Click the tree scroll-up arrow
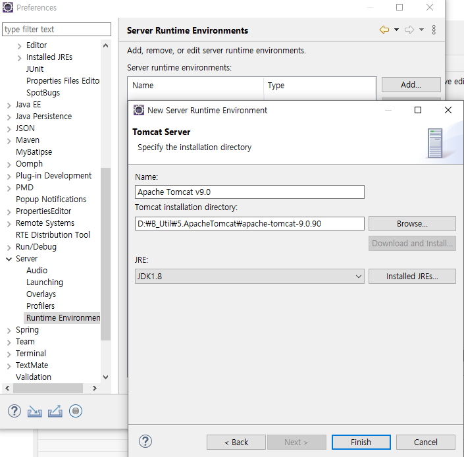The width and height of the screenshot is (464, 457). (x=106, y=45)
